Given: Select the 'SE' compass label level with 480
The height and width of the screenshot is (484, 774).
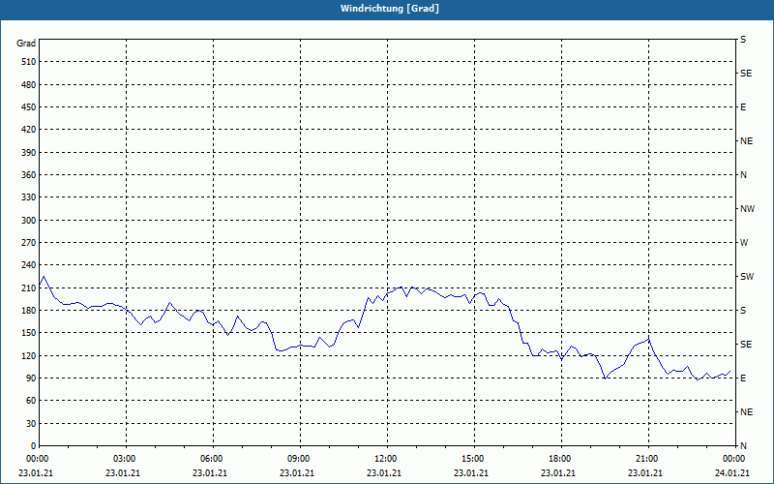Looking at the screenshot, I should pyautogui.click(x=746, y=74).
